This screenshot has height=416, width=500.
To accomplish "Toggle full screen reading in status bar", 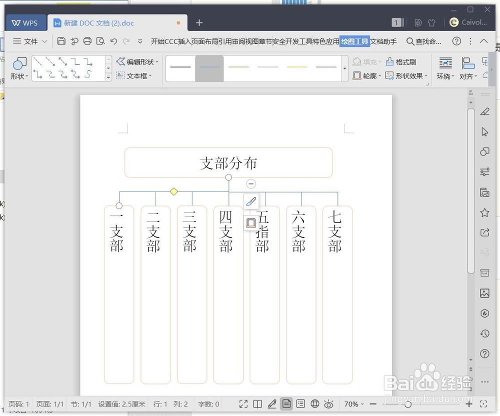I will [x=242, y=404].
